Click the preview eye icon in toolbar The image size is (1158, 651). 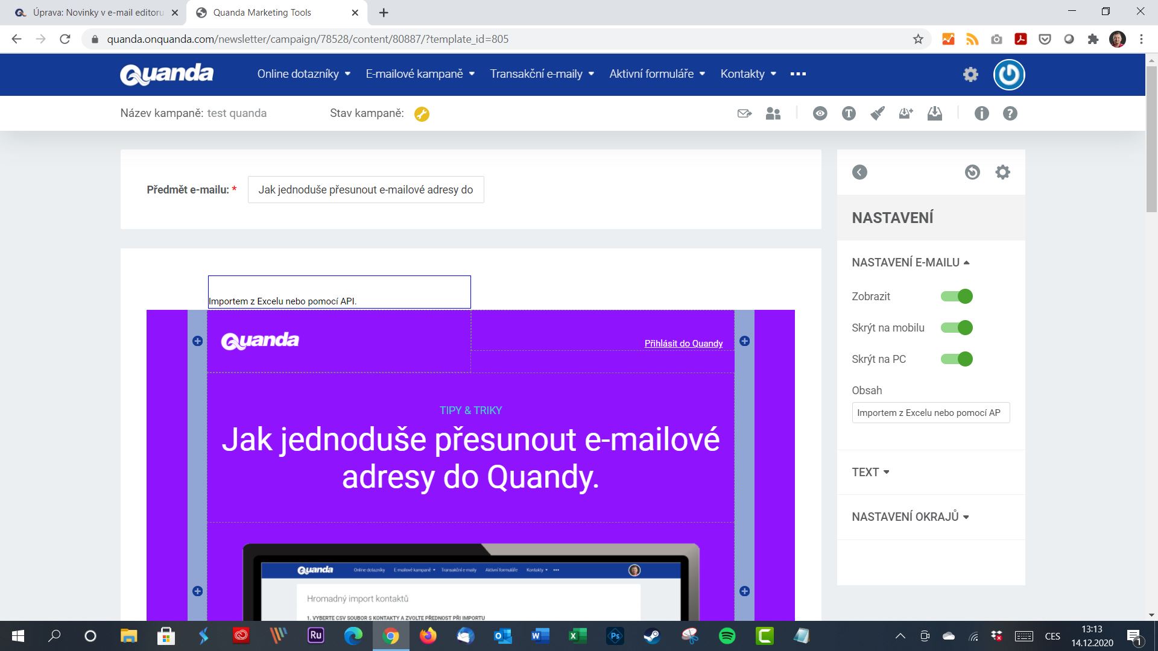(x=819, y=114)
